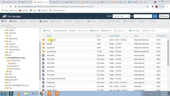Collapse the fixnetflixerror.com tree folder

click(5, 58)
